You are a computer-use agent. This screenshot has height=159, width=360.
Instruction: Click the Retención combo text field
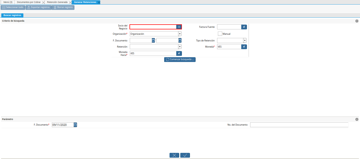click(154, 47)
